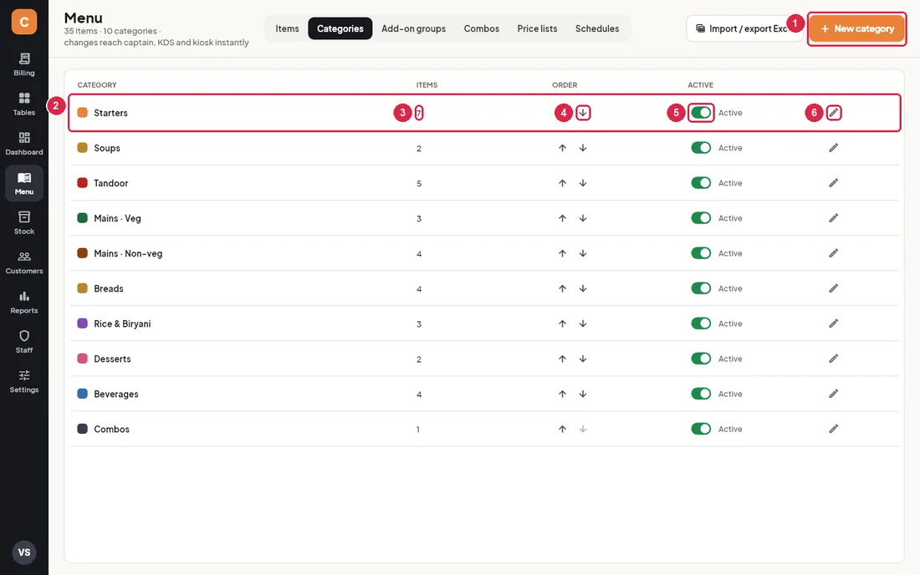Edit Mains · Non-veg with the pencil

tap(834, 253)
